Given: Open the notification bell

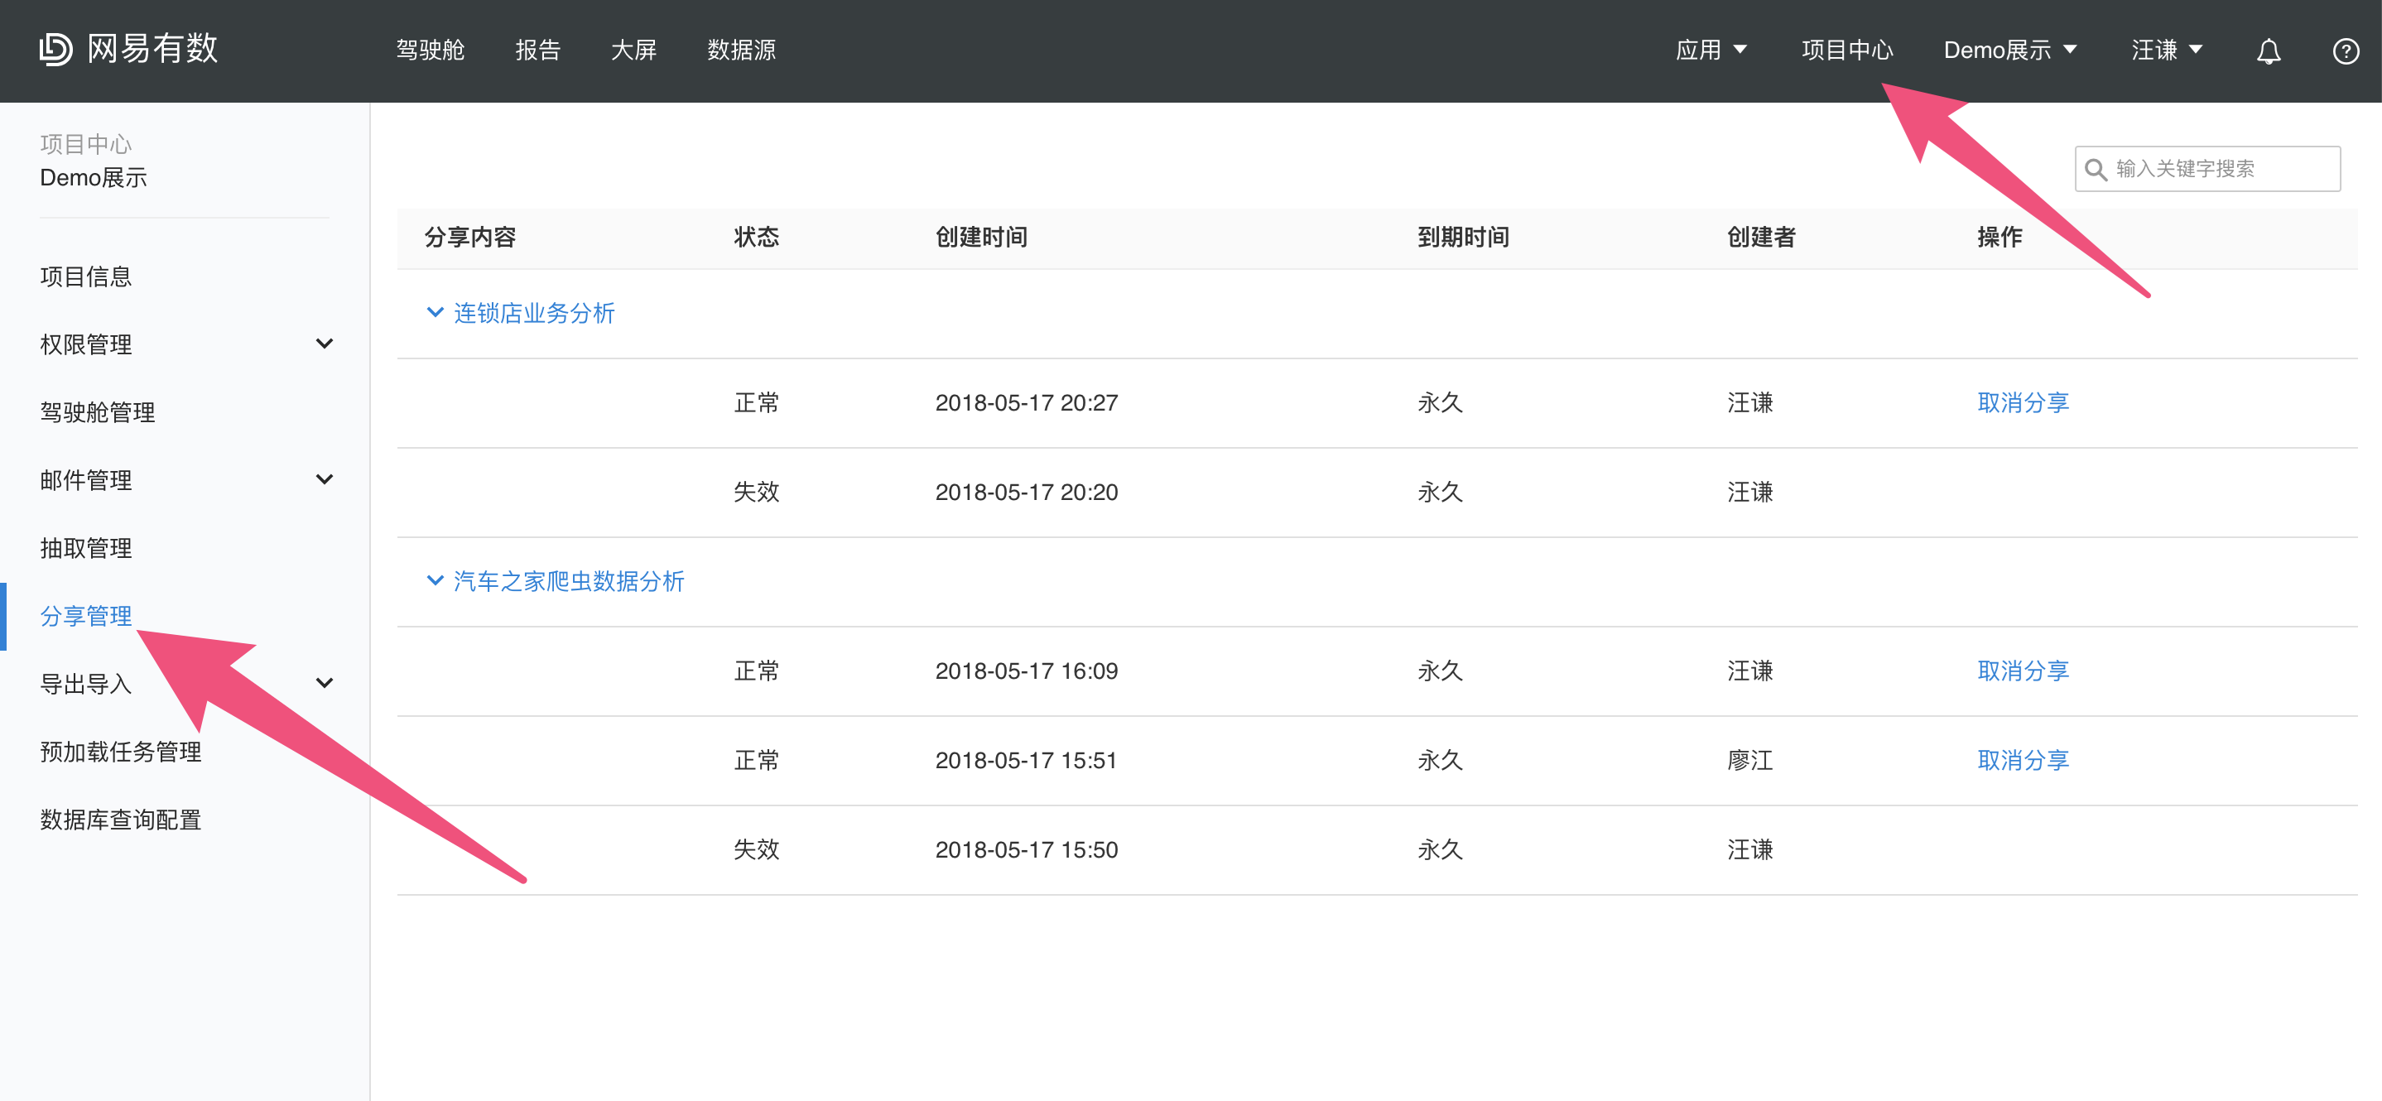Looking at the screenshot, I should tap(2269, 50).
